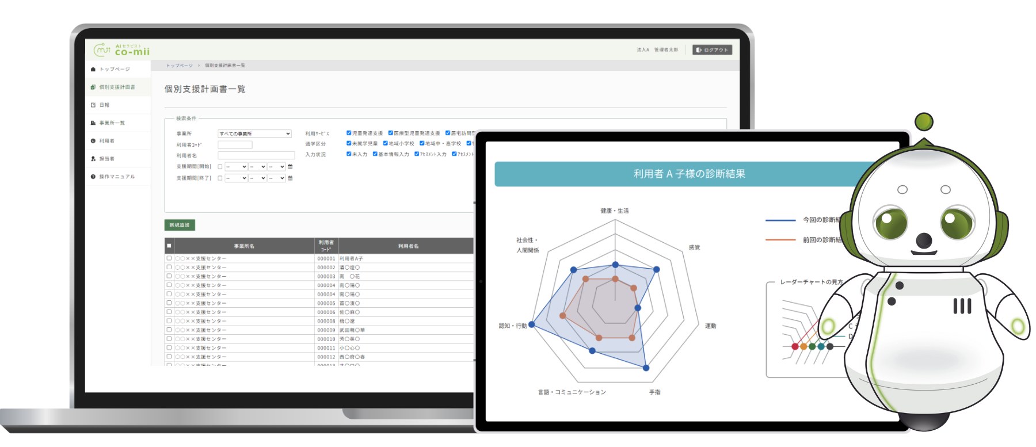
Task: Click the co-mii logo in the header
Action: (121, 50)
